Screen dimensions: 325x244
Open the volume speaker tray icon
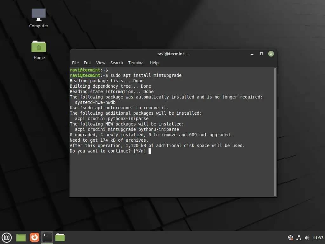[x=307, y=238]
